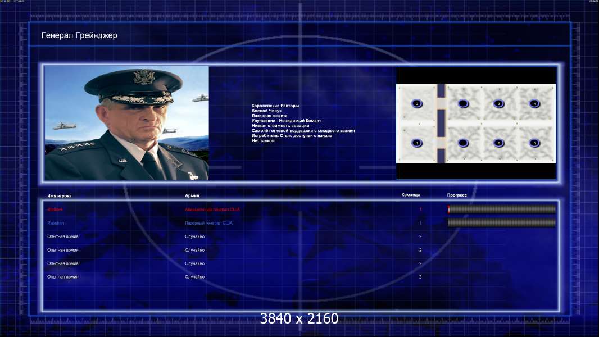Click the unnumbered start marker beside position 3
The image size is (599, 337).
click(463, 103)
